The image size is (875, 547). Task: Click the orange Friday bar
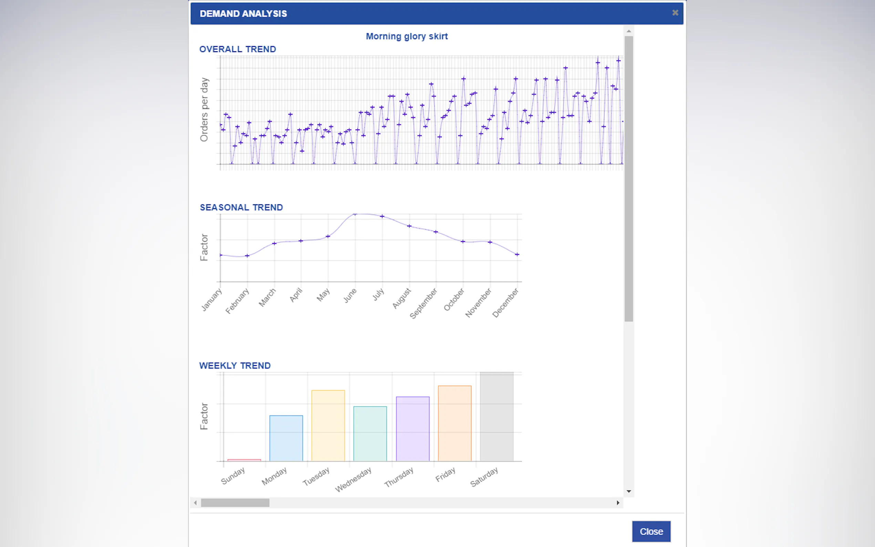tap(455, 423)
